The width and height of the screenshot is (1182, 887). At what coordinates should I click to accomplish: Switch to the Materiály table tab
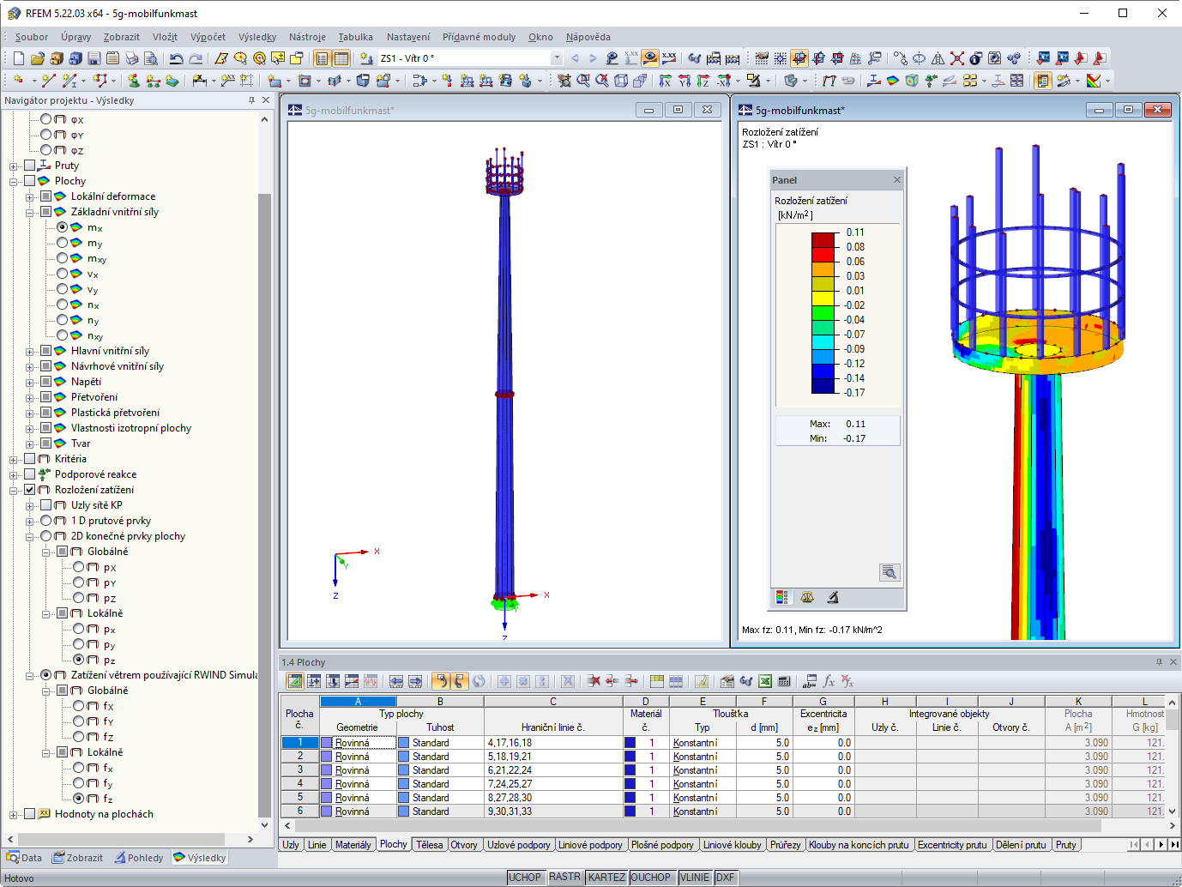click(353, 845)
